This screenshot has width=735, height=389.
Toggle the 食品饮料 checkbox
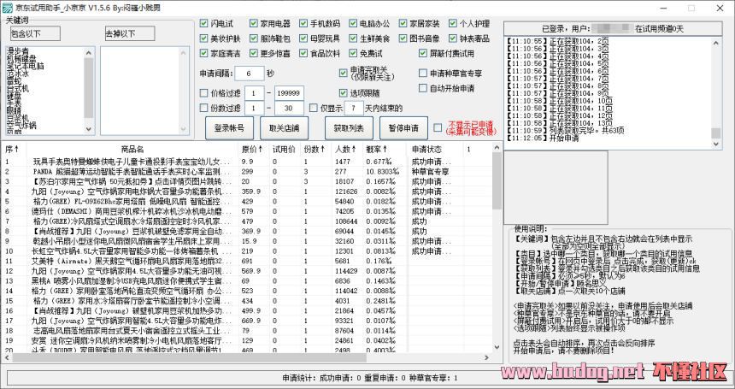coord(303,53)
